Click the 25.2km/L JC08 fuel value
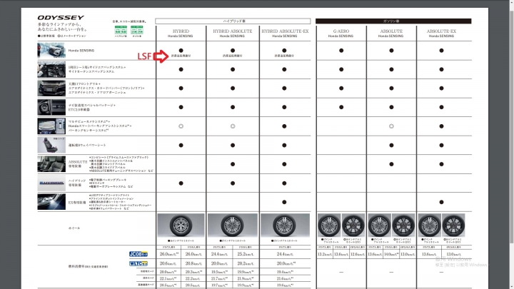This screenshot has width=514, height=289. [x=245, y=254]
